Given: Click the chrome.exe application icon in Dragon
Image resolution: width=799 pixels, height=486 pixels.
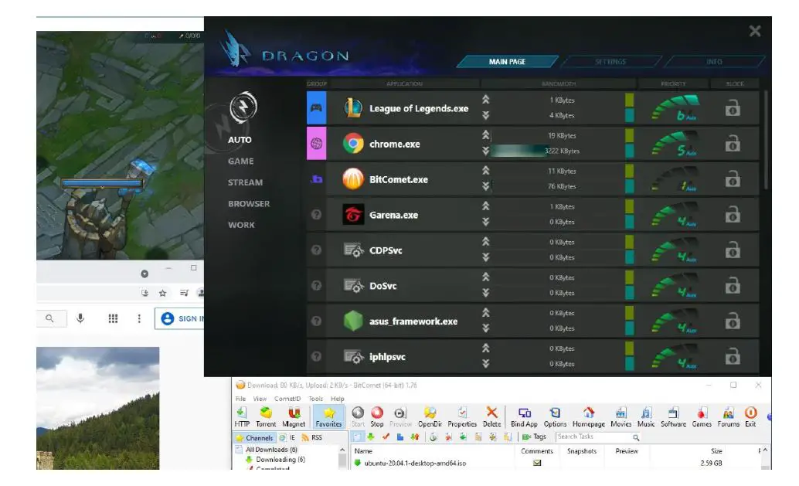Looking at the screenshot, I should (x=355, y=144).
